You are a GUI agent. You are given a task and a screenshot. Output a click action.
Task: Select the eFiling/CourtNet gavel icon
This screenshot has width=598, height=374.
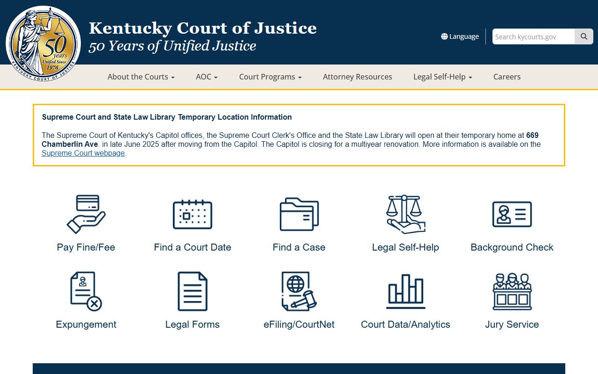pyautogui.click(x=299, y=291)
